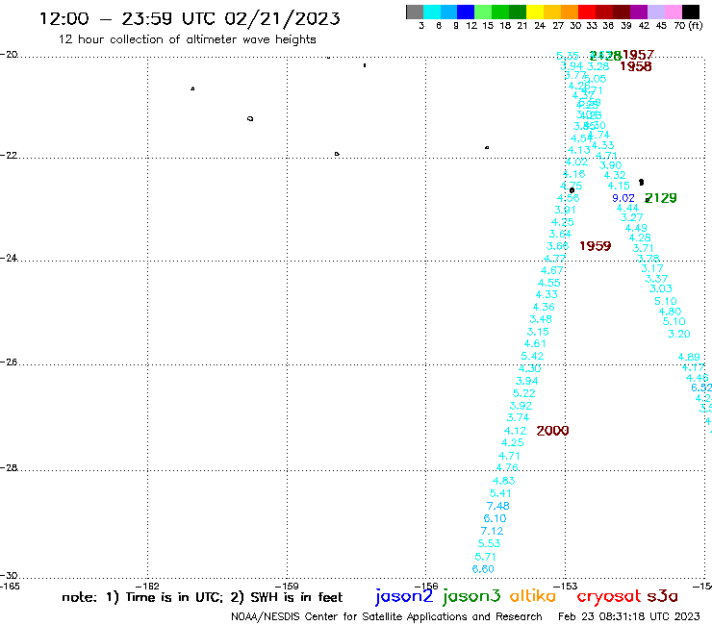Click the green 'jason3' satellite label
The image size is (712, 625).
click(x=471, y=596)
